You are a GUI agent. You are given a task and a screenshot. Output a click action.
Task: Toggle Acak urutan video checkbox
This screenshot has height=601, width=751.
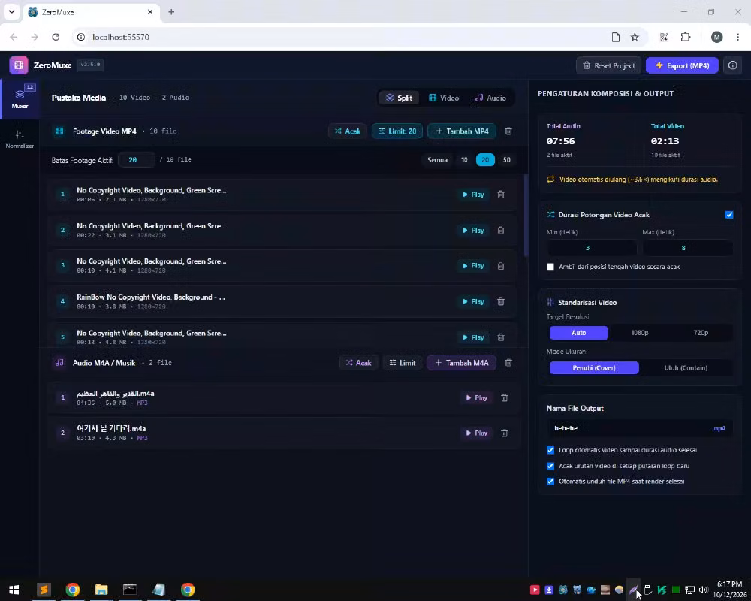pyautogui.click(x=550, y=466)
